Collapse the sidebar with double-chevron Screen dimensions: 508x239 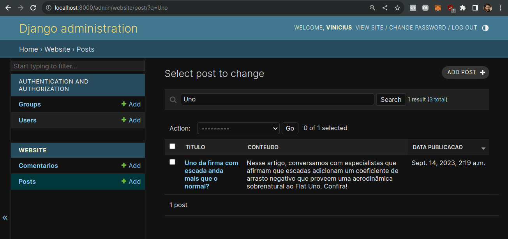(5, 218)
